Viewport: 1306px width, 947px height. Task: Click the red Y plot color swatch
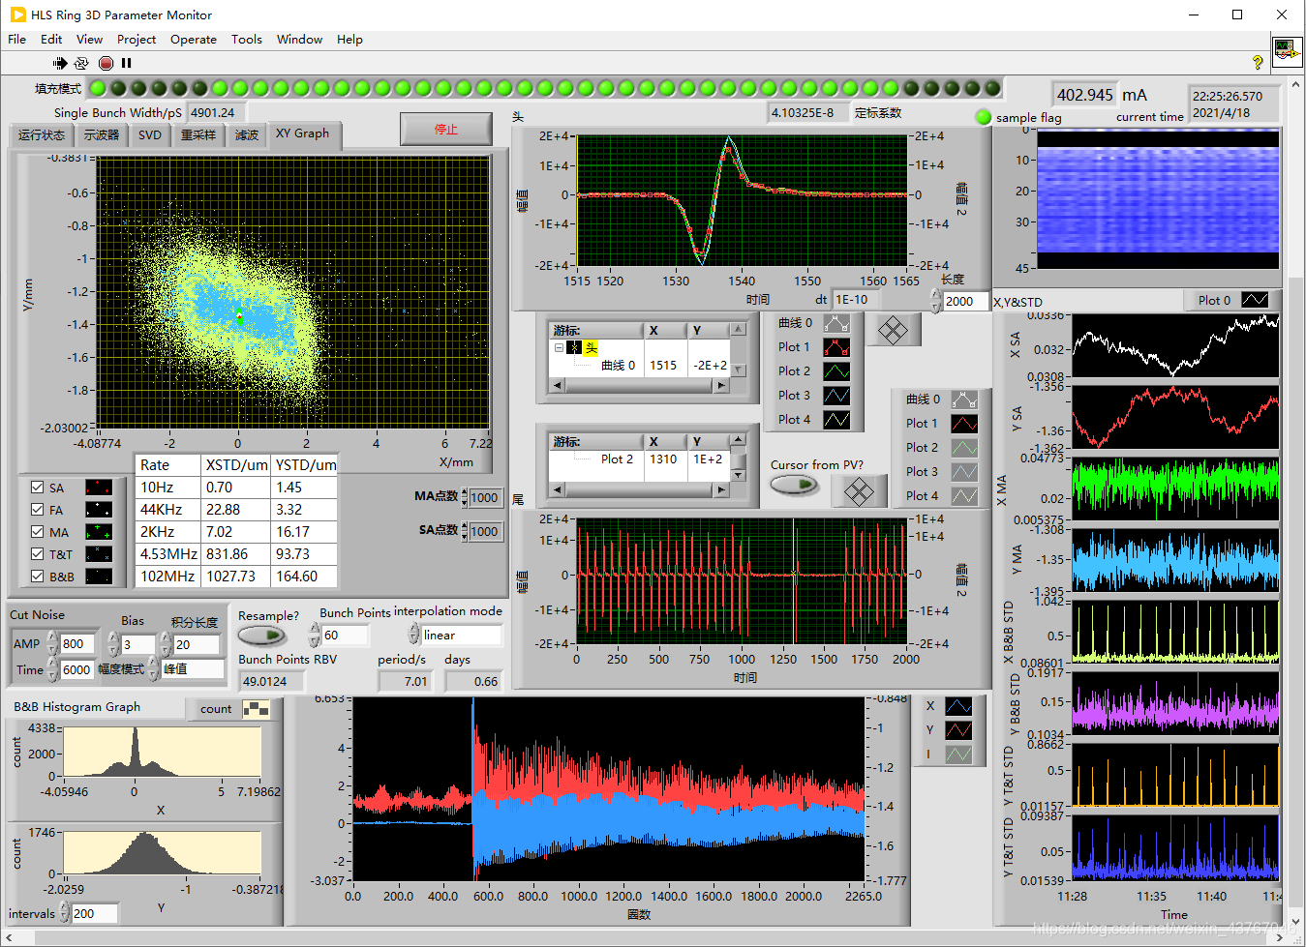pos(957,730)
